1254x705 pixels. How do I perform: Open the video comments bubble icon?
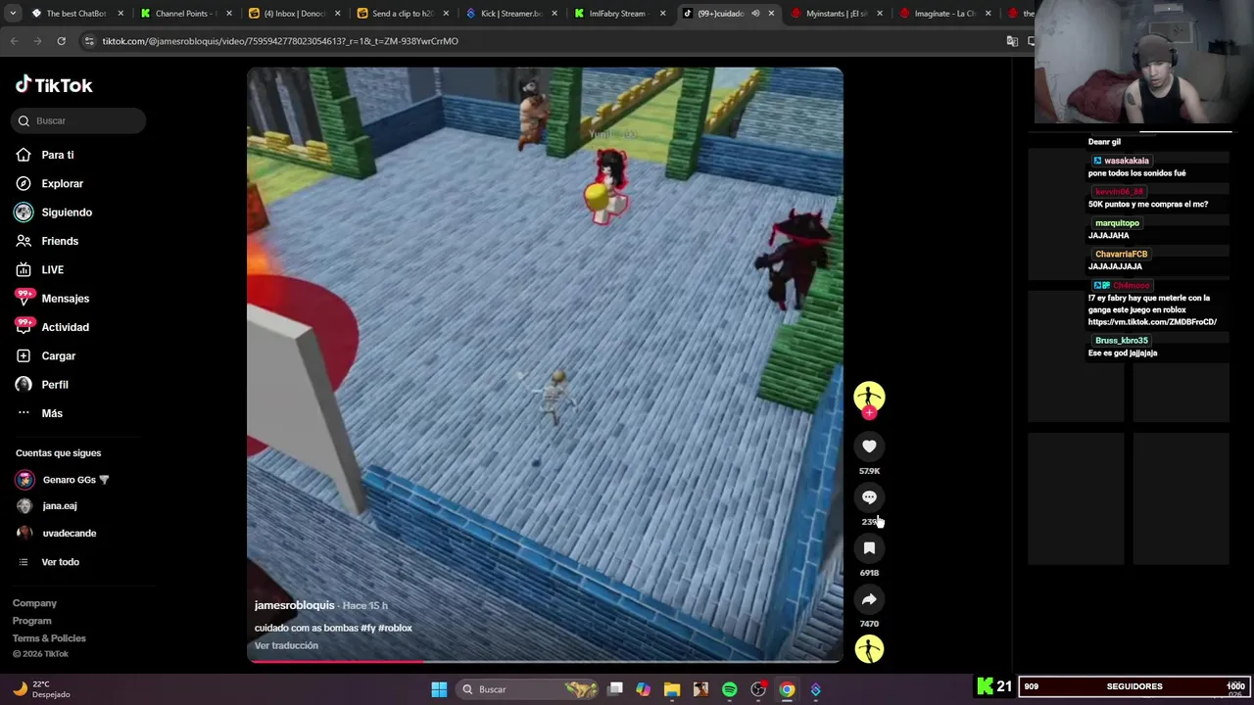click(x=869, y=497)
